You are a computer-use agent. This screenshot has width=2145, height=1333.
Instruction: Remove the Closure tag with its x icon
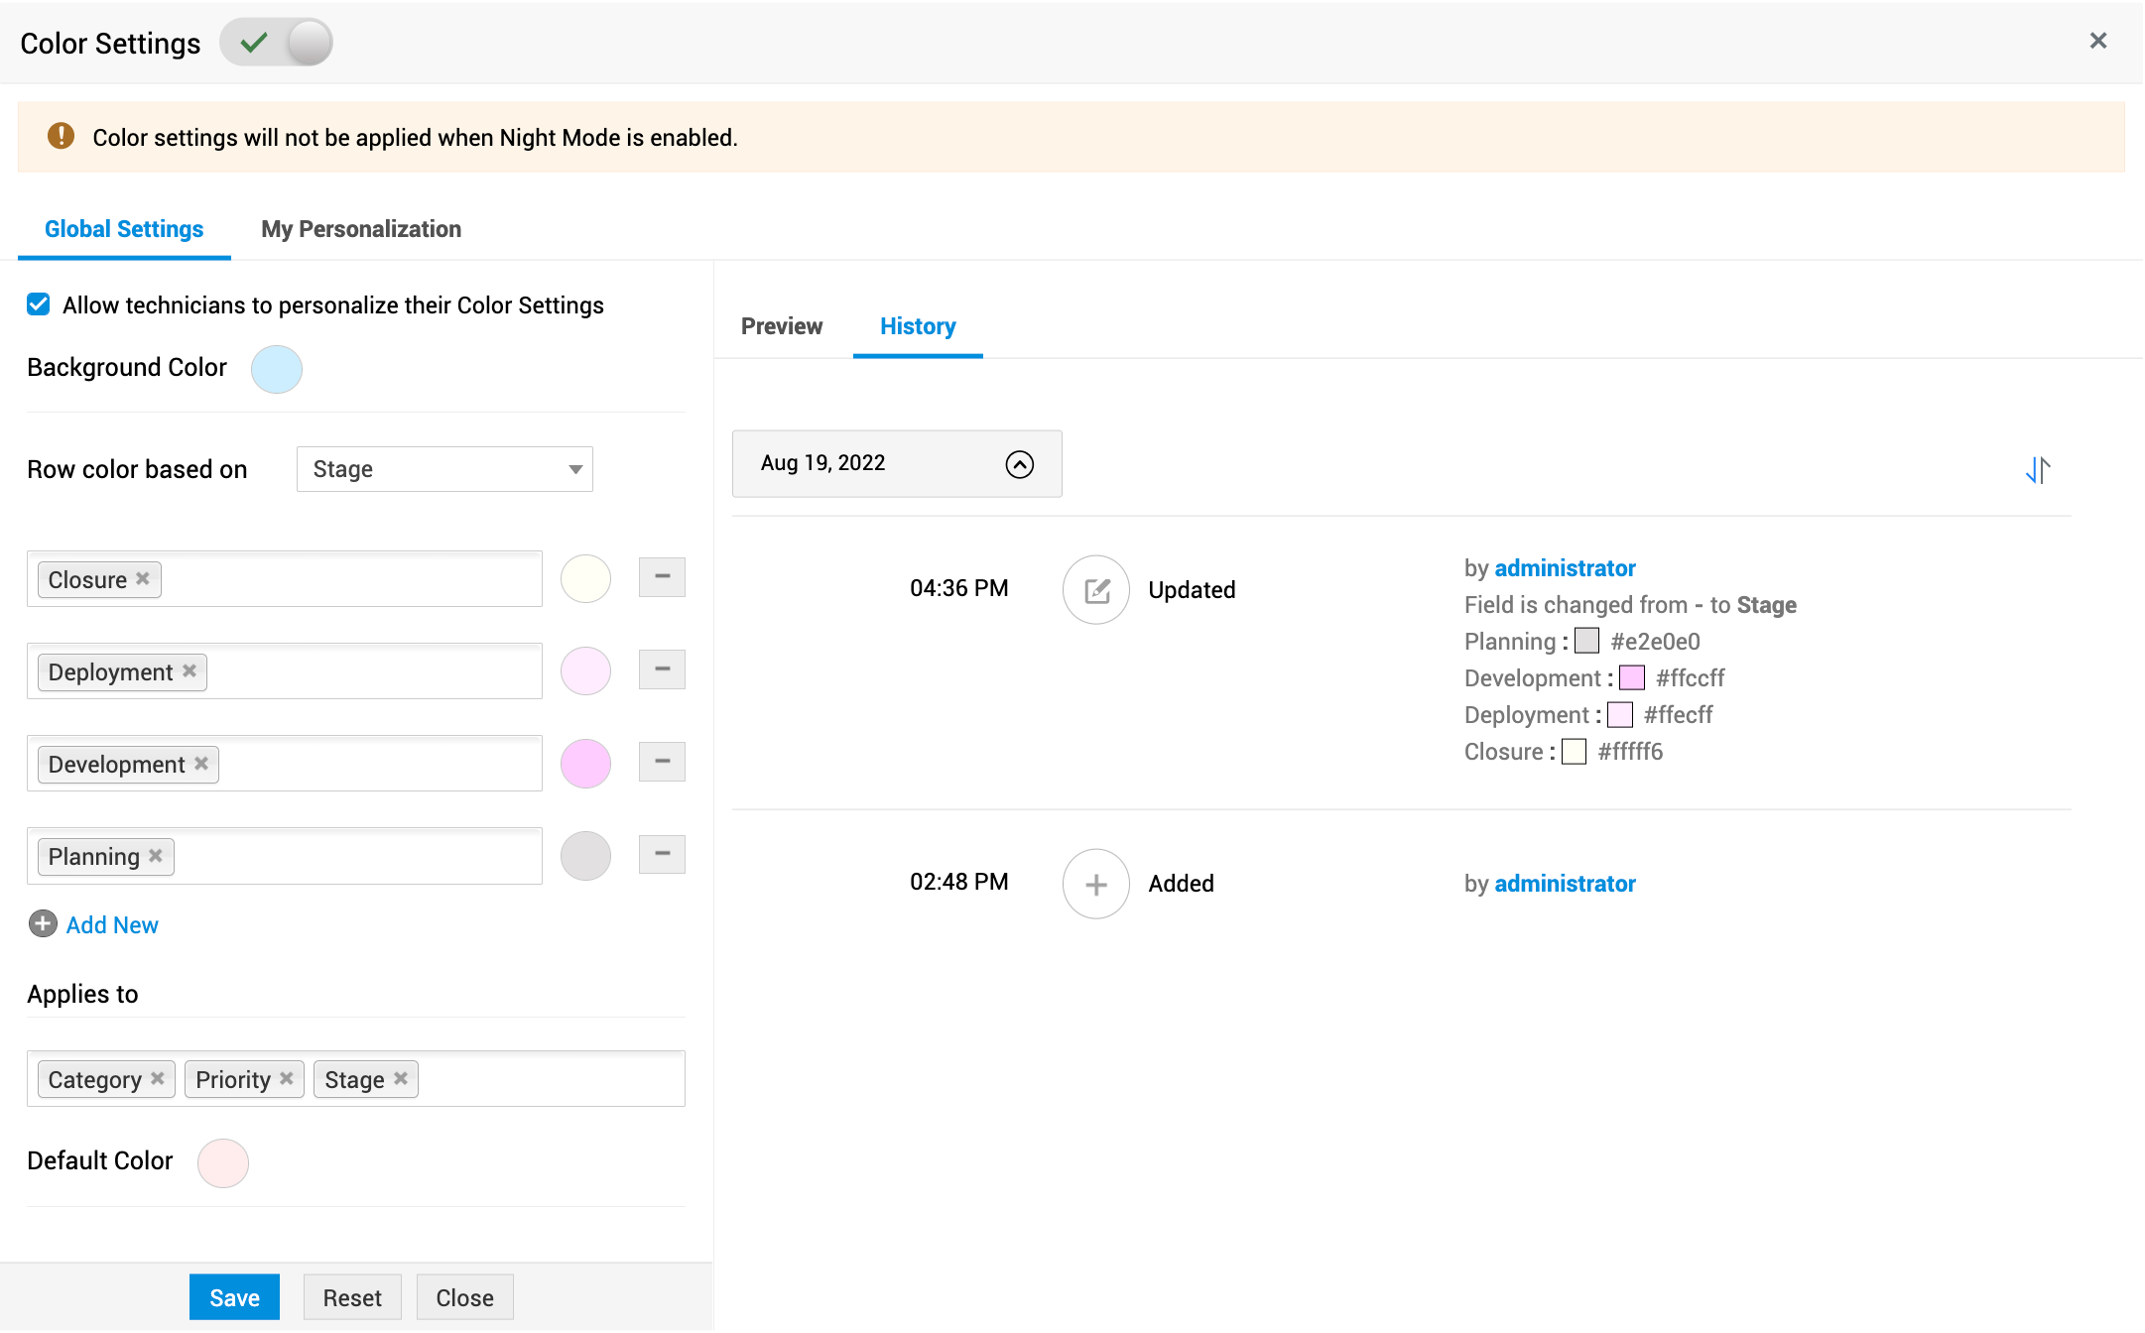coord(143,578)
